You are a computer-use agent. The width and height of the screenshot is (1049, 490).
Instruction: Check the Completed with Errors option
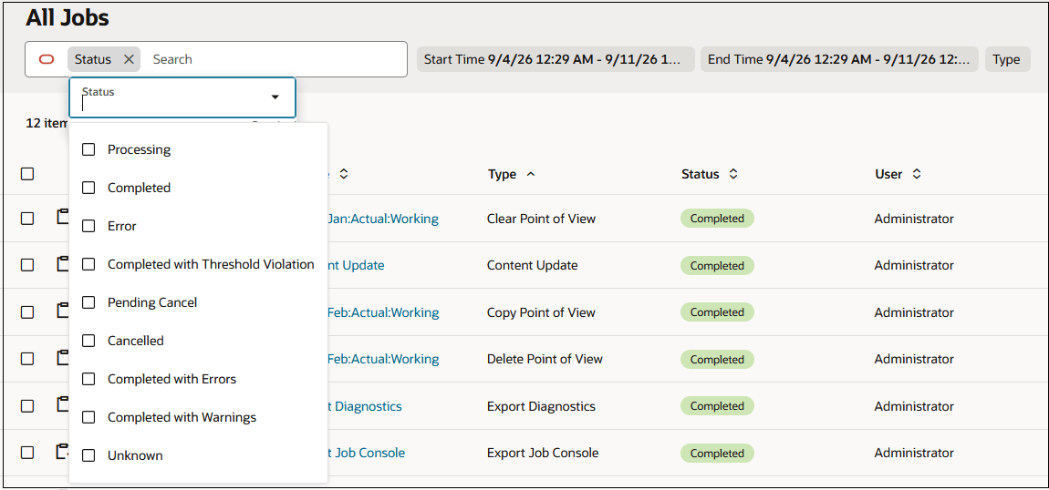pyautogui.click(x=88, y=379)
